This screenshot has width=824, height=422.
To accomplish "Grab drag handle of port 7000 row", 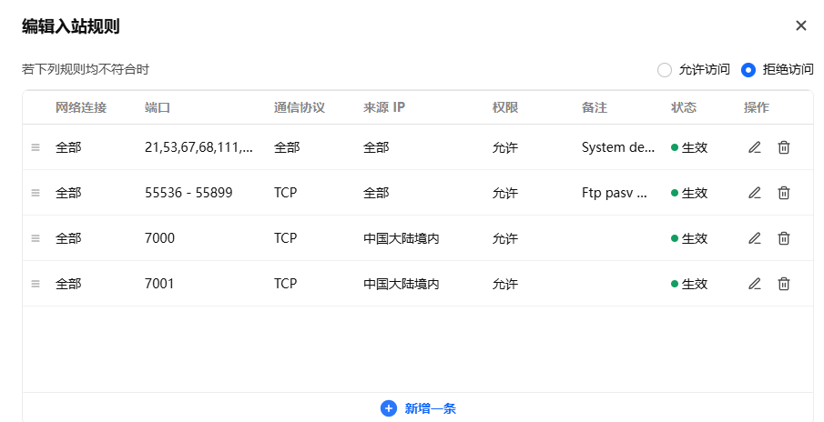I will coord(36,238).
